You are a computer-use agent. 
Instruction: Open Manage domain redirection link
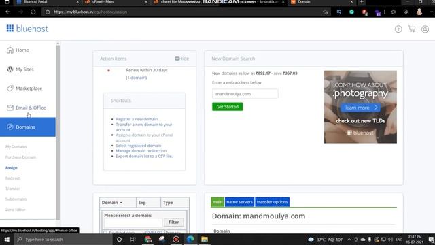141,151
